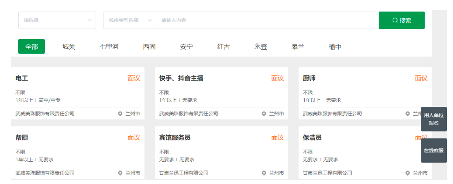Select the 全部 district tab

[x=31, y=46]
